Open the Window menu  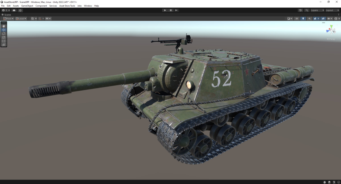pos(88,6)
